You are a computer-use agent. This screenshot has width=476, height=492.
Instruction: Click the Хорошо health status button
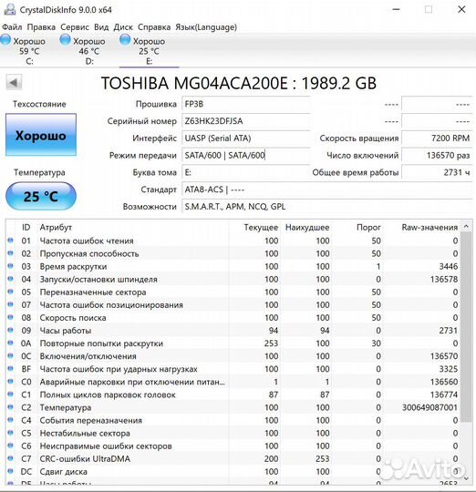pyautogui.click(x=41, y=135)
